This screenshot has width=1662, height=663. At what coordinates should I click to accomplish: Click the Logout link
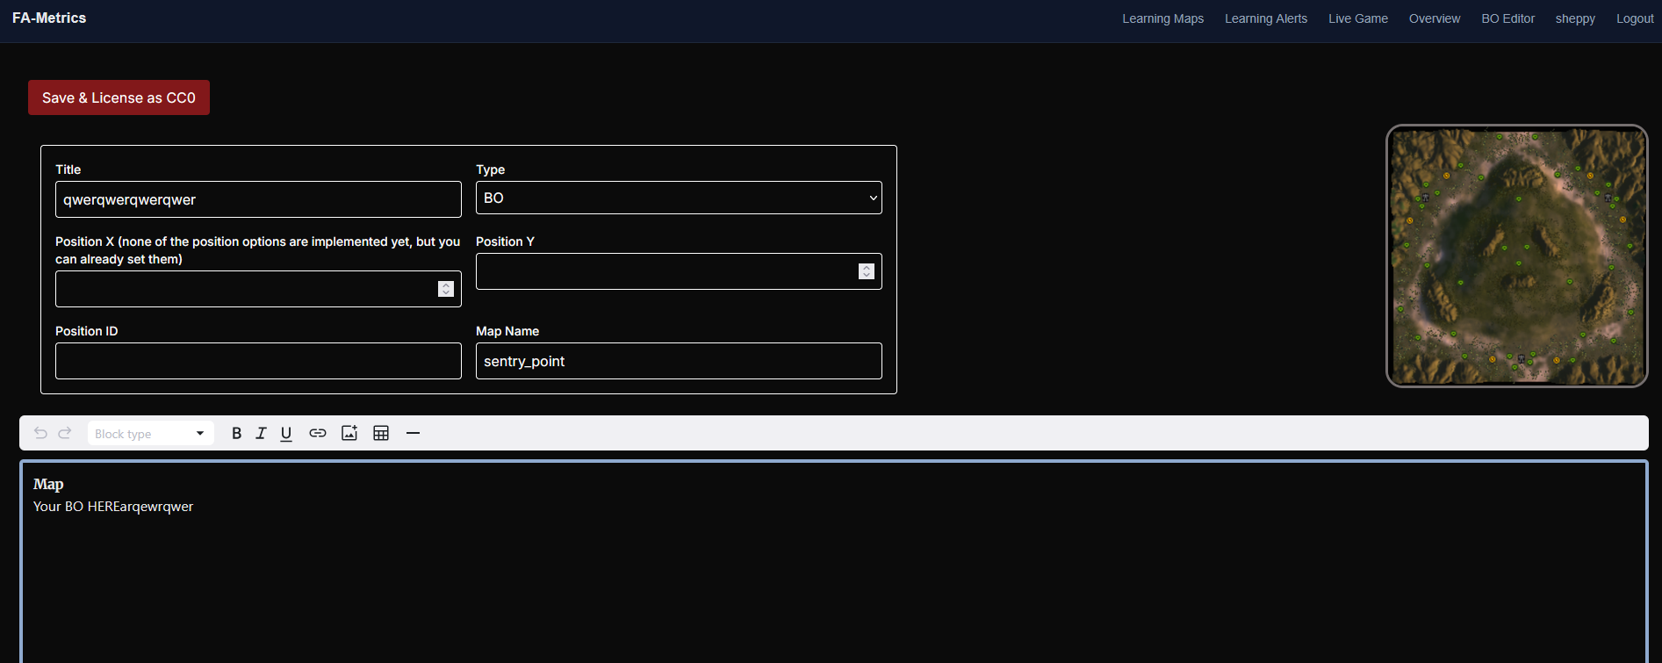pyautogui.click(x=1635, y=18)
